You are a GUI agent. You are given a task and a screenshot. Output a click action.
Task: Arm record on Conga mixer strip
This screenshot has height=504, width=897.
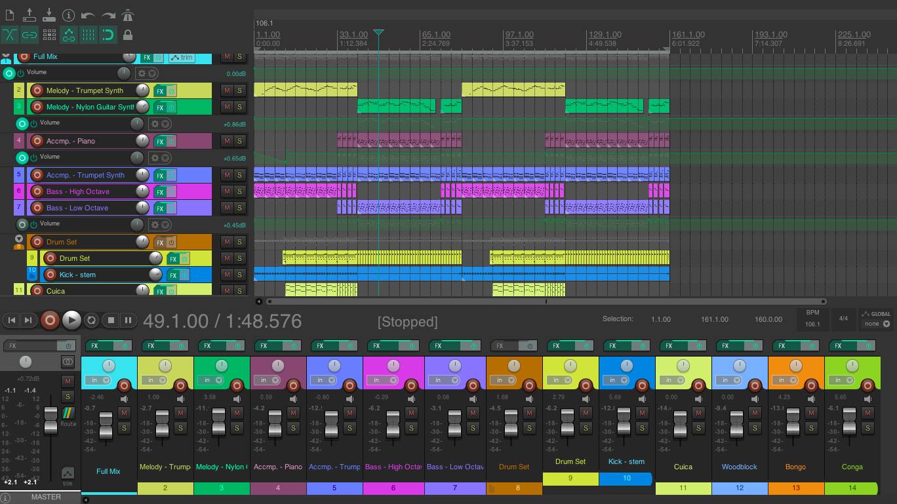(867, 385)
